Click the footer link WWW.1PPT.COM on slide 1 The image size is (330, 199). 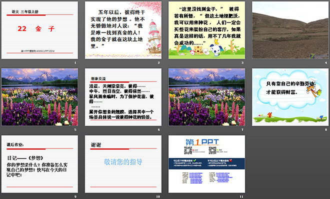[x=45, y=51]
